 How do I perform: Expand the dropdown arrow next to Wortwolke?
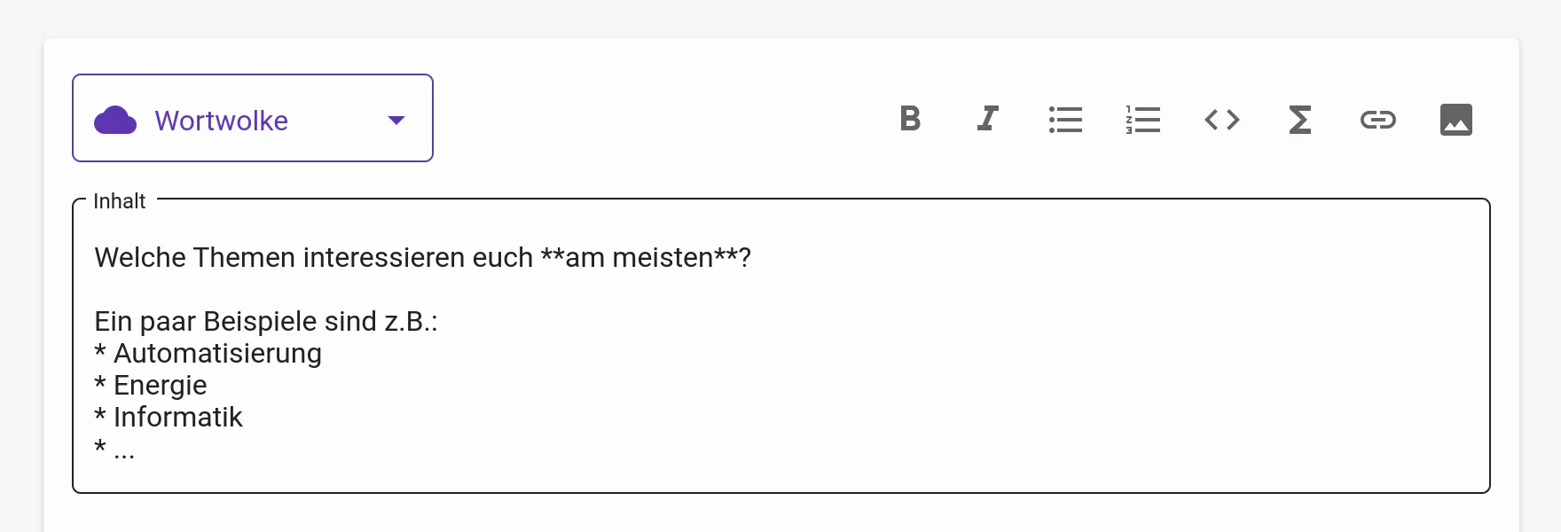click(396, 120)
